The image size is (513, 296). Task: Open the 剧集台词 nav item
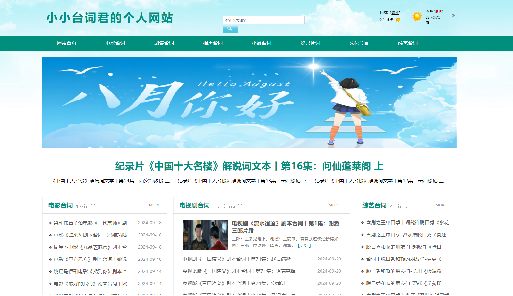tap(164, 43)
